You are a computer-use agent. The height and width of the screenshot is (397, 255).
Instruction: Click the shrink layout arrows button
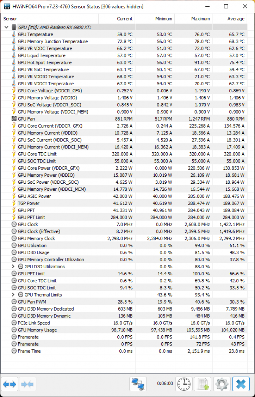[x=28, y=384]
